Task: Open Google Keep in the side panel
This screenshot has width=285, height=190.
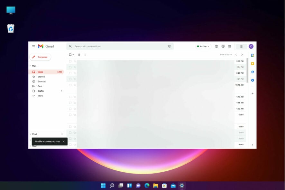Action: point(253,63)
